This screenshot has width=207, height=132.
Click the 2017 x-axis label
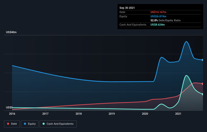tap(45, 114)
